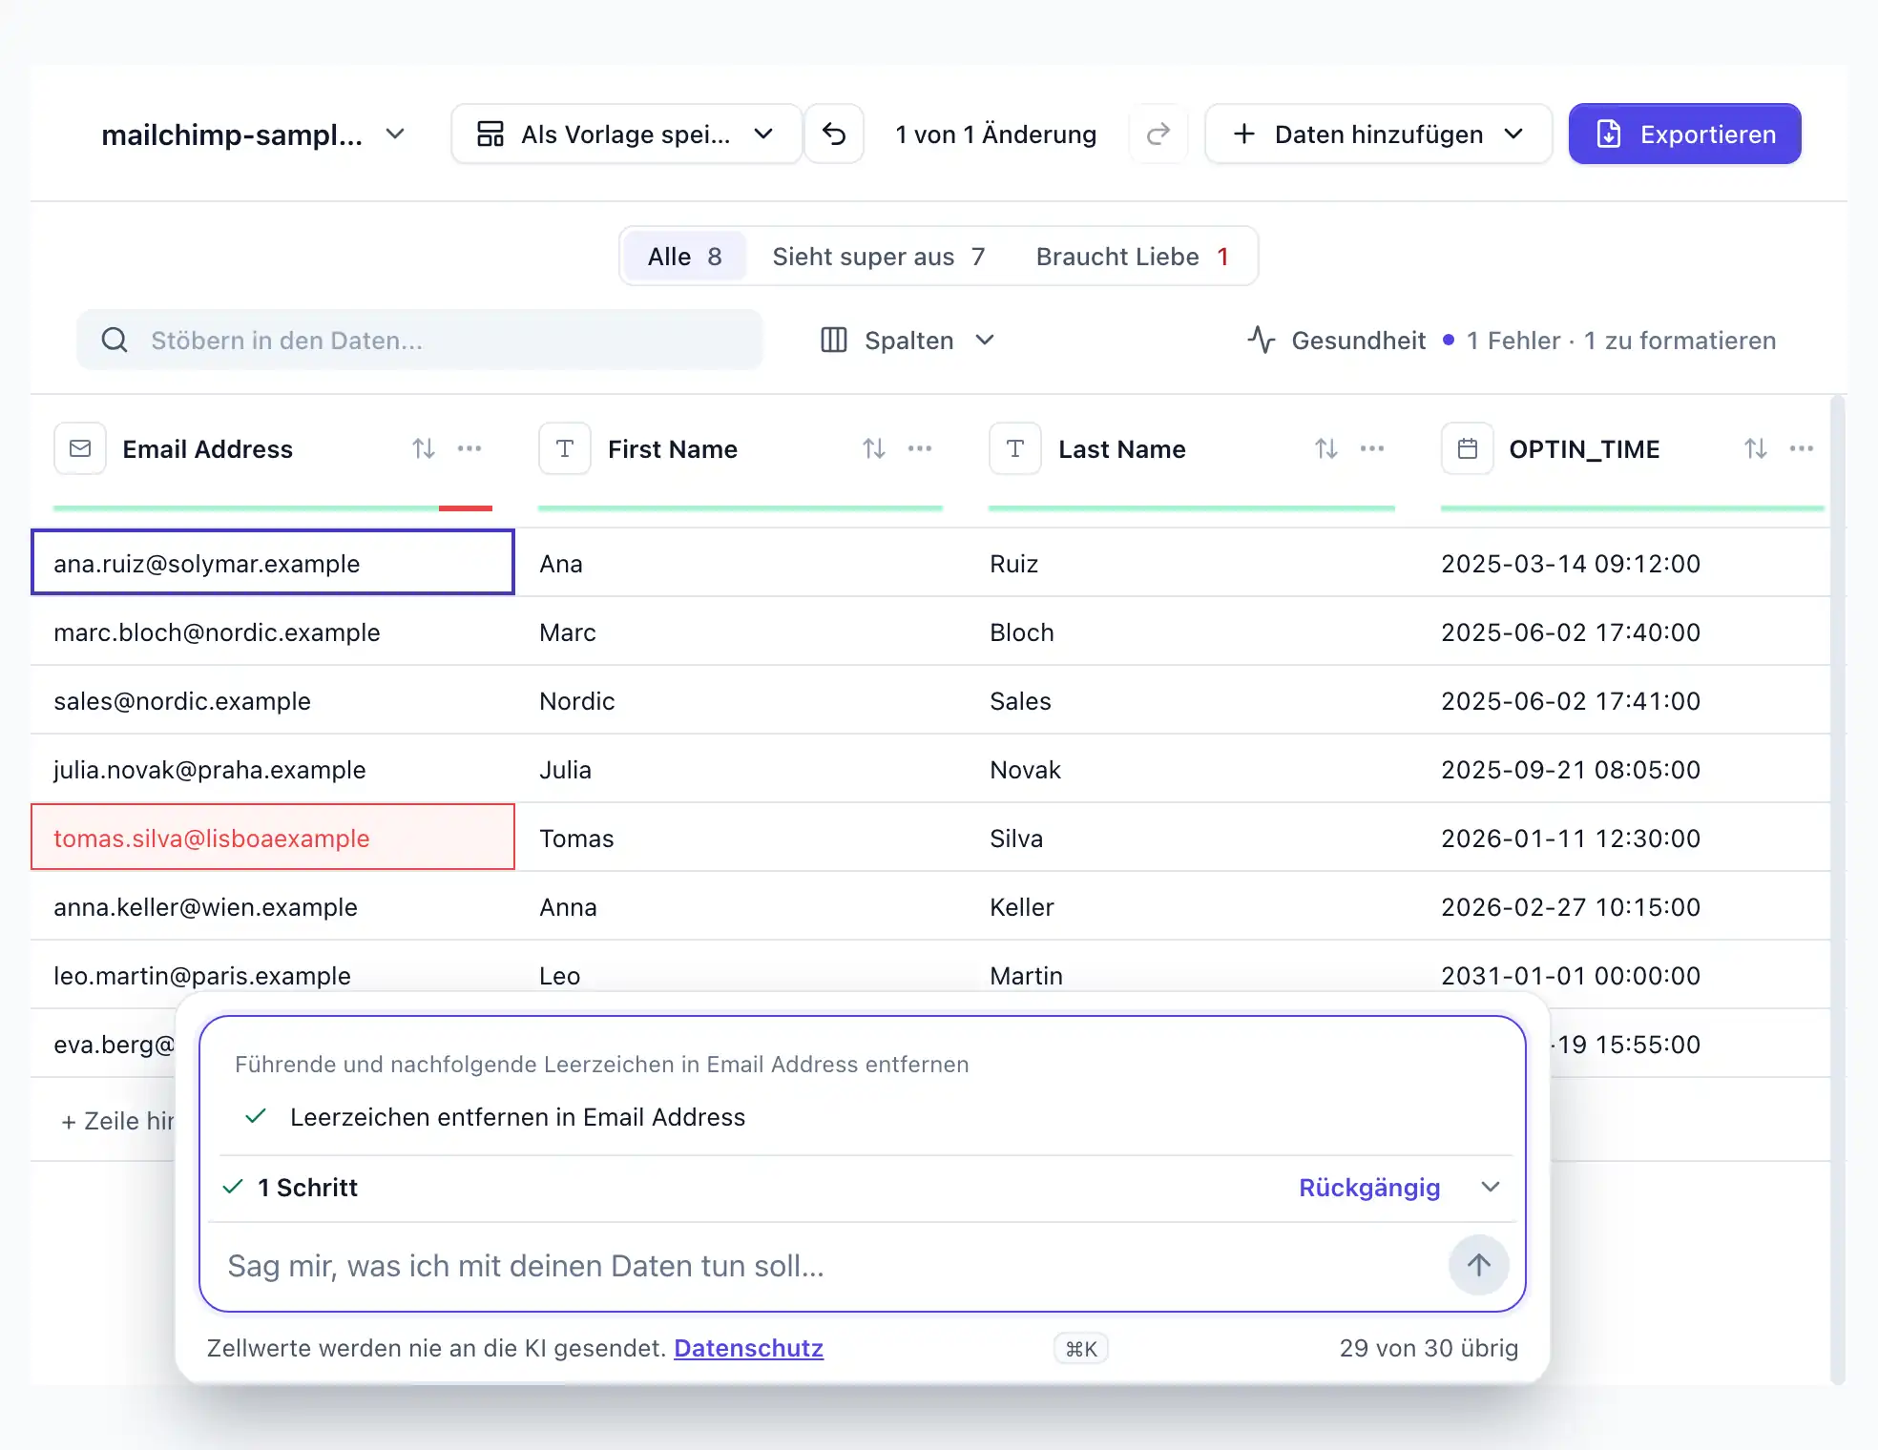
Task: Open Email Address column options menu
Action: 469,448
